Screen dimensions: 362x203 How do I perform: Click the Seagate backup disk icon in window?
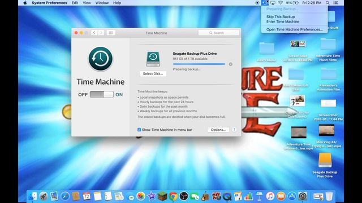click(x=153, y=59)
